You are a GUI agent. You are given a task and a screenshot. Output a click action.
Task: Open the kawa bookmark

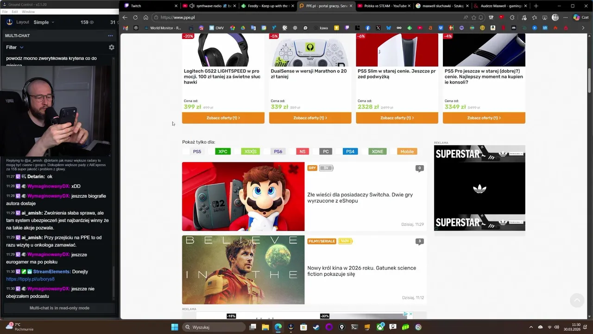click(x=321, y=28)
